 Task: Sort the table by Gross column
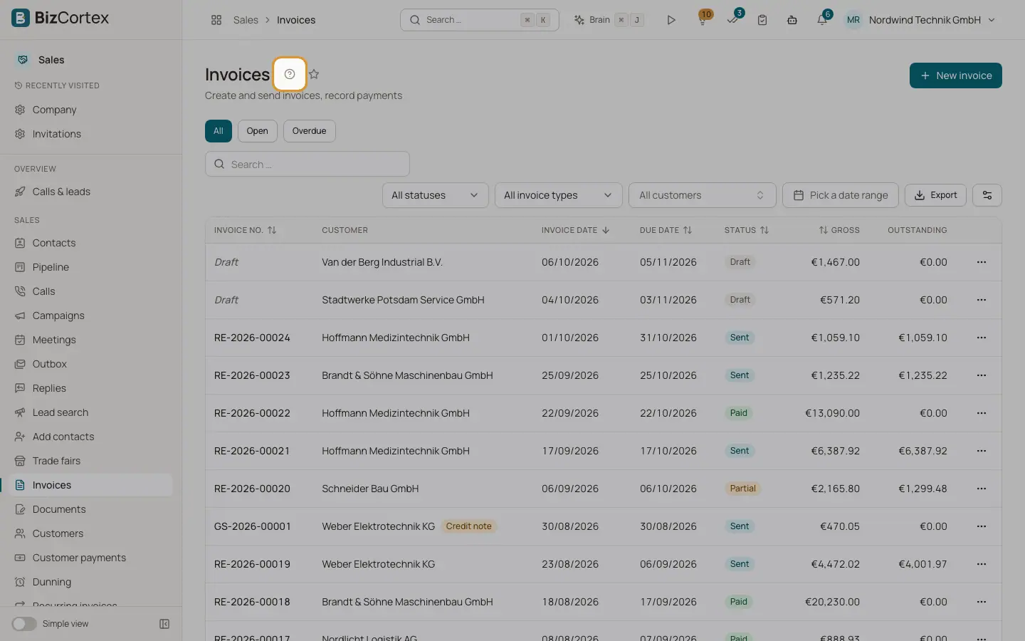point(839,230)
